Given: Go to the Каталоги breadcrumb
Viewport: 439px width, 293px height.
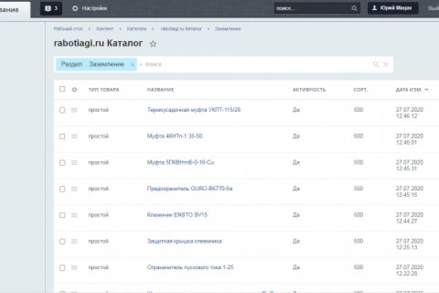Looking at the screenshot, I should pyautogui.click(x=137, y=29).
